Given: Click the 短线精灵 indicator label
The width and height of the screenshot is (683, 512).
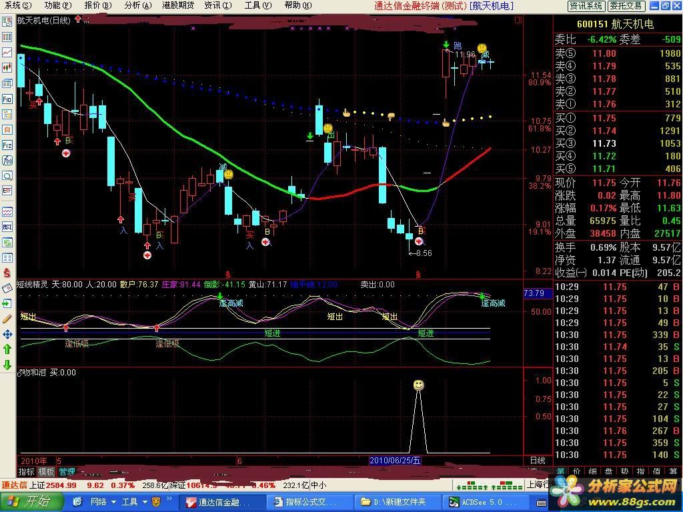Looking at the screenshot, I should (32, 285).
